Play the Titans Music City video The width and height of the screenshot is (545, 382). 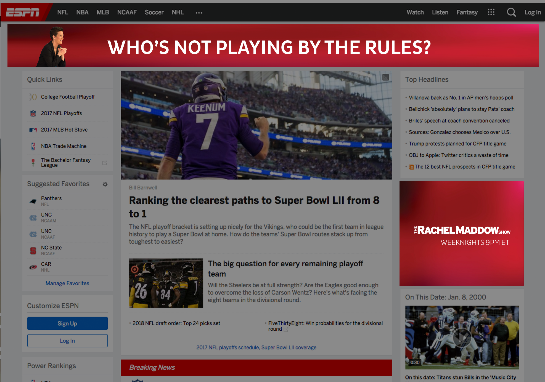pos(462,337)
